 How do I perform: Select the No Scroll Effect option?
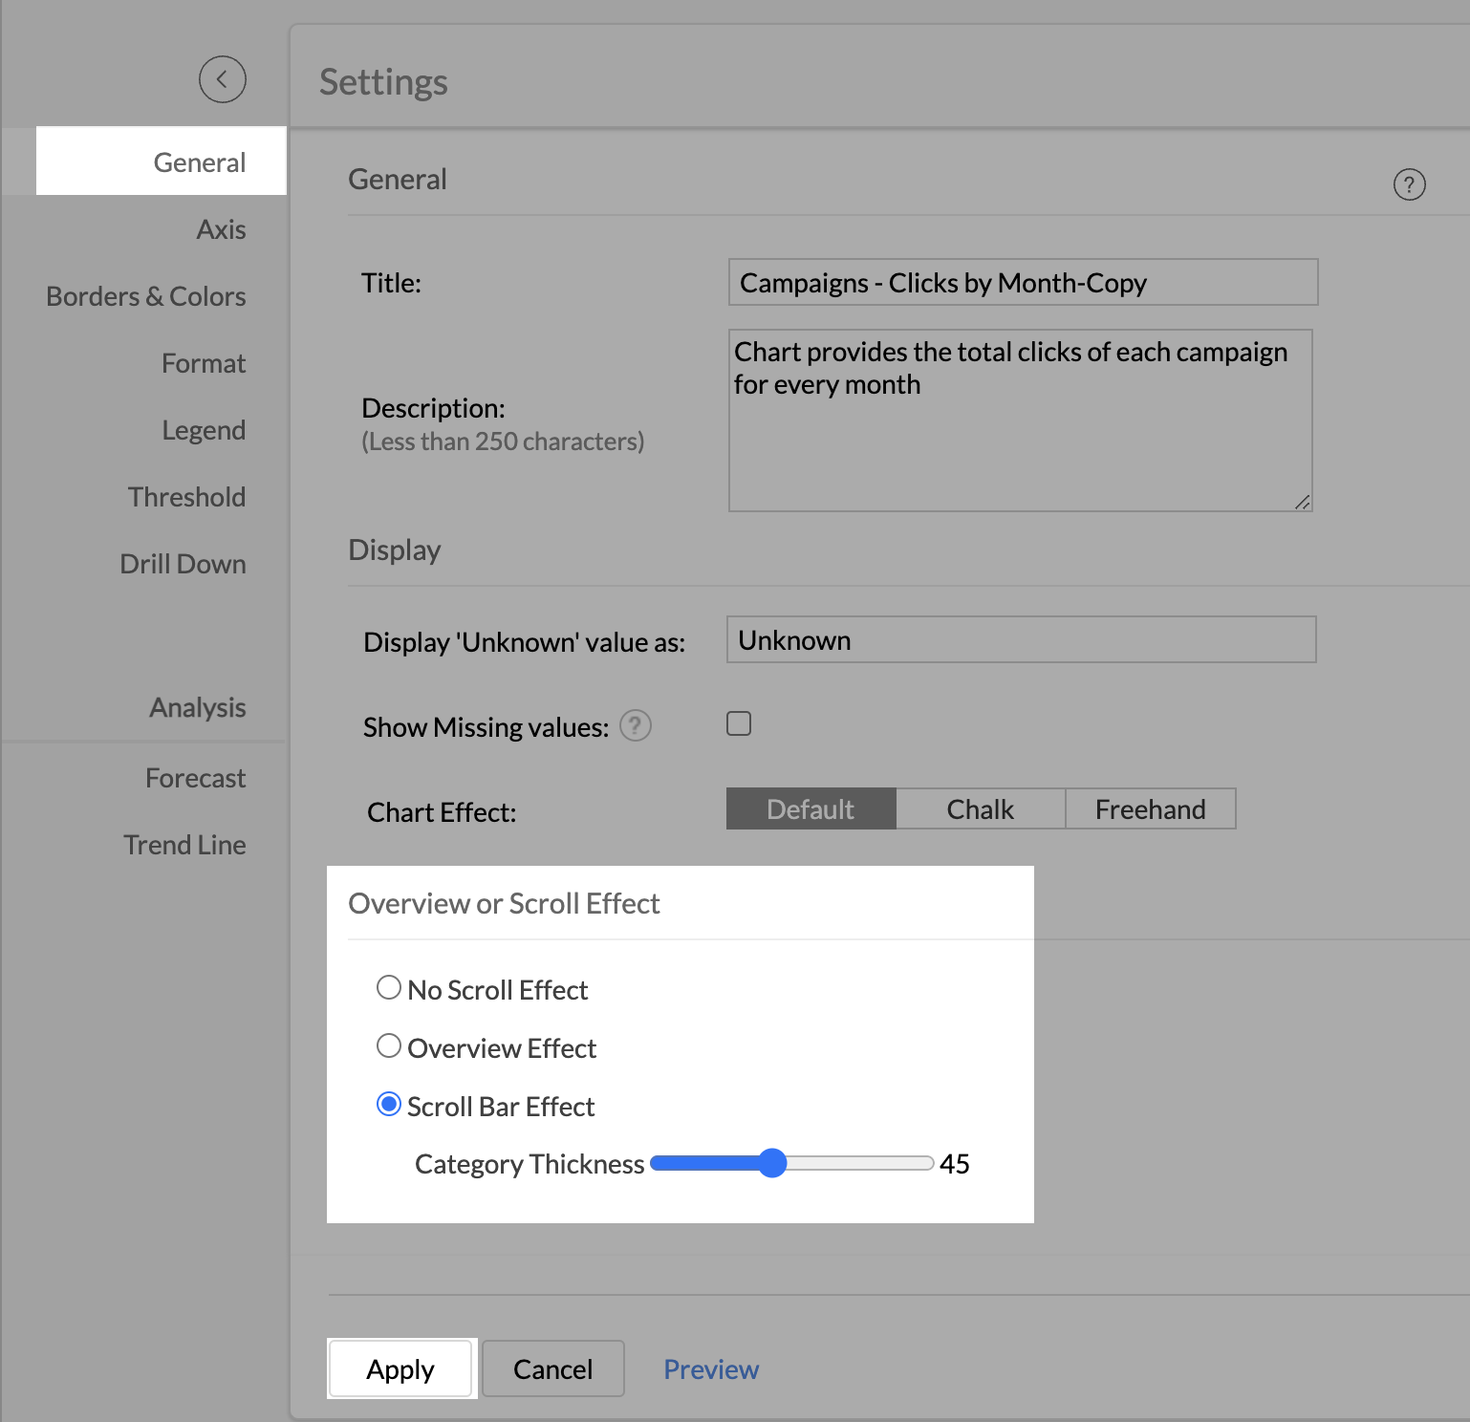388,987
